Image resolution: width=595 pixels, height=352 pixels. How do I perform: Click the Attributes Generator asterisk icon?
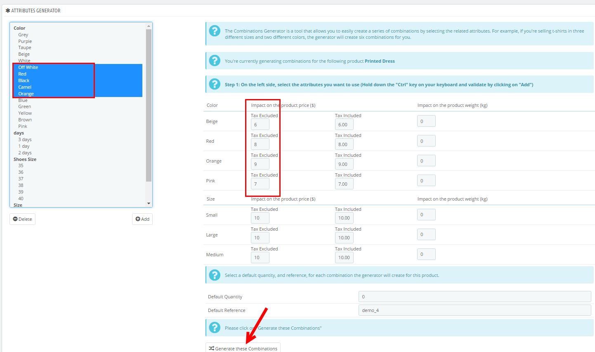tap(8, 10)
